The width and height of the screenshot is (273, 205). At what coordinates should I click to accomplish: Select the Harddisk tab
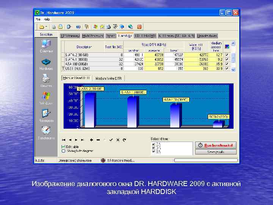[x=125, y=36]
